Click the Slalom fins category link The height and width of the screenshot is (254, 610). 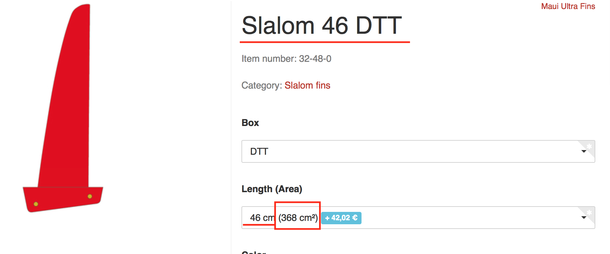[x=307, y=86]
